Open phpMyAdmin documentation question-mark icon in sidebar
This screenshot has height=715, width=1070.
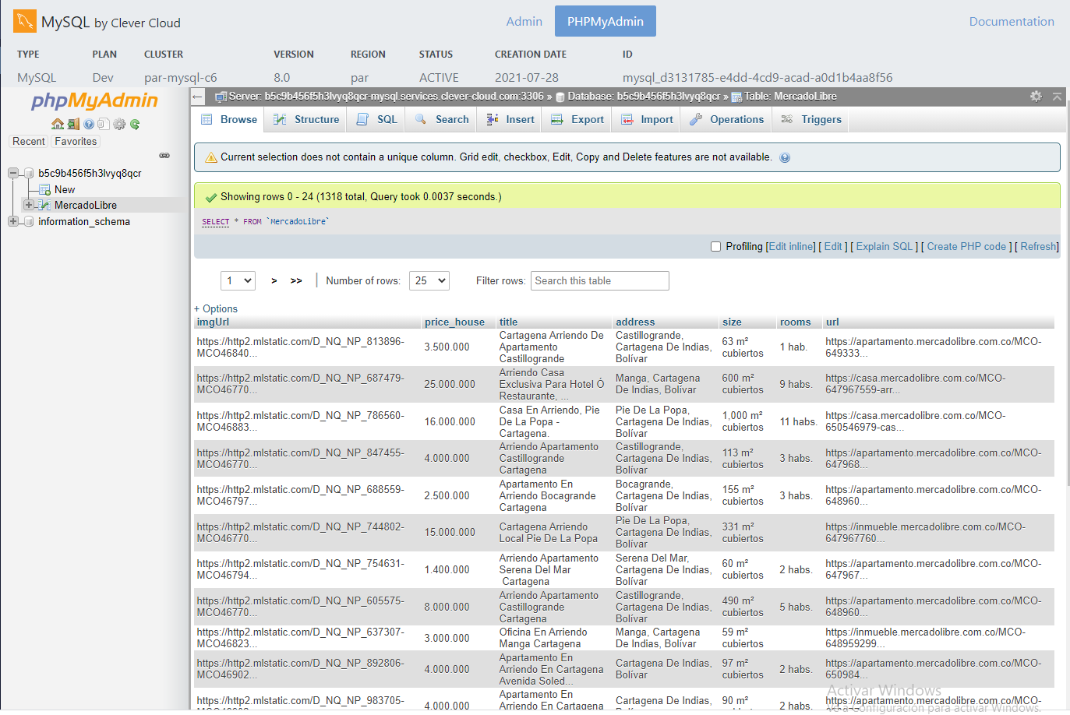[89, 124]
